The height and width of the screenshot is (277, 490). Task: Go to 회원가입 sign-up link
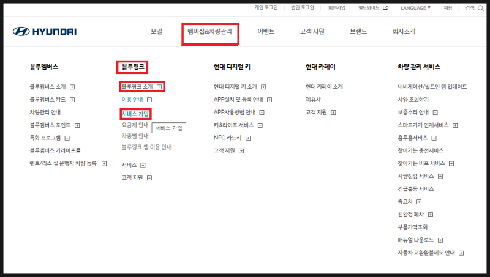click(336, 8)
